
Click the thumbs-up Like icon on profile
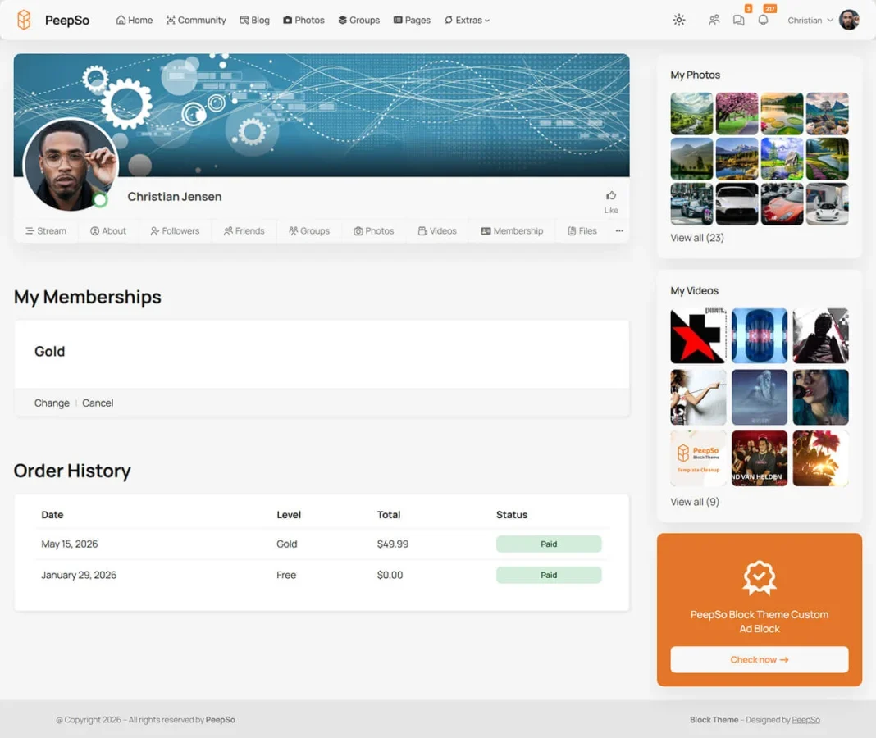pos(611,195)
